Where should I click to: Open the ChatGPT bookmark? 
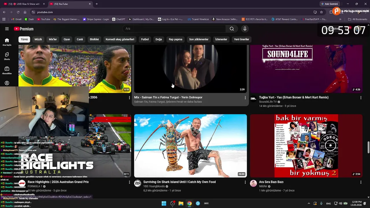(119, 19)
